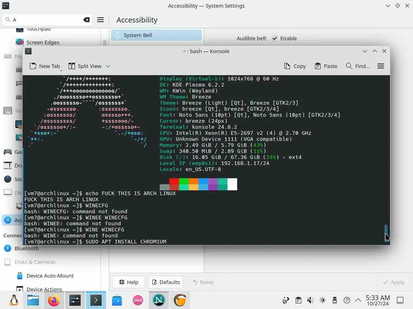The image size is (413, 309).
Task: Click the 'KDE Plasma 6.2.2' text
Action: 198,84
